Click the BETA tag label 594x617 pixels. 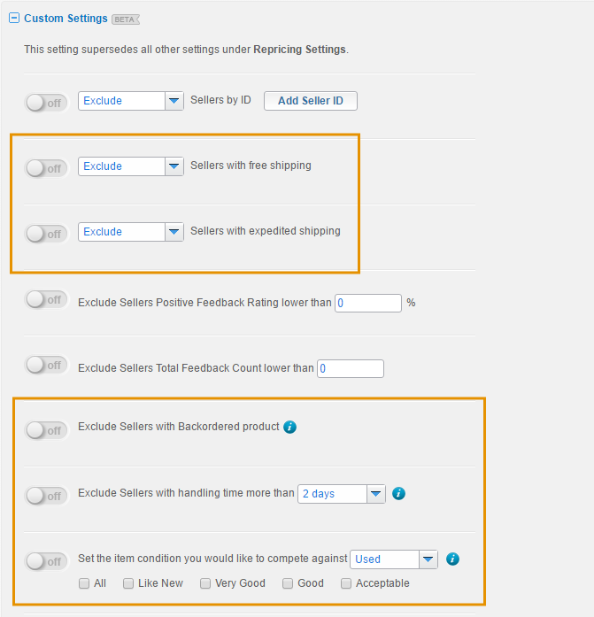[125, 19]
